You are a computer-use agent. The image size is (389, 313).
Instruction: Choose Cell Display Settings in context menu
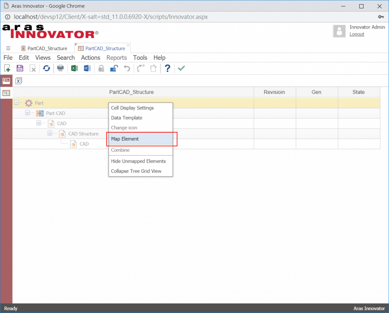tap(141, 108)
